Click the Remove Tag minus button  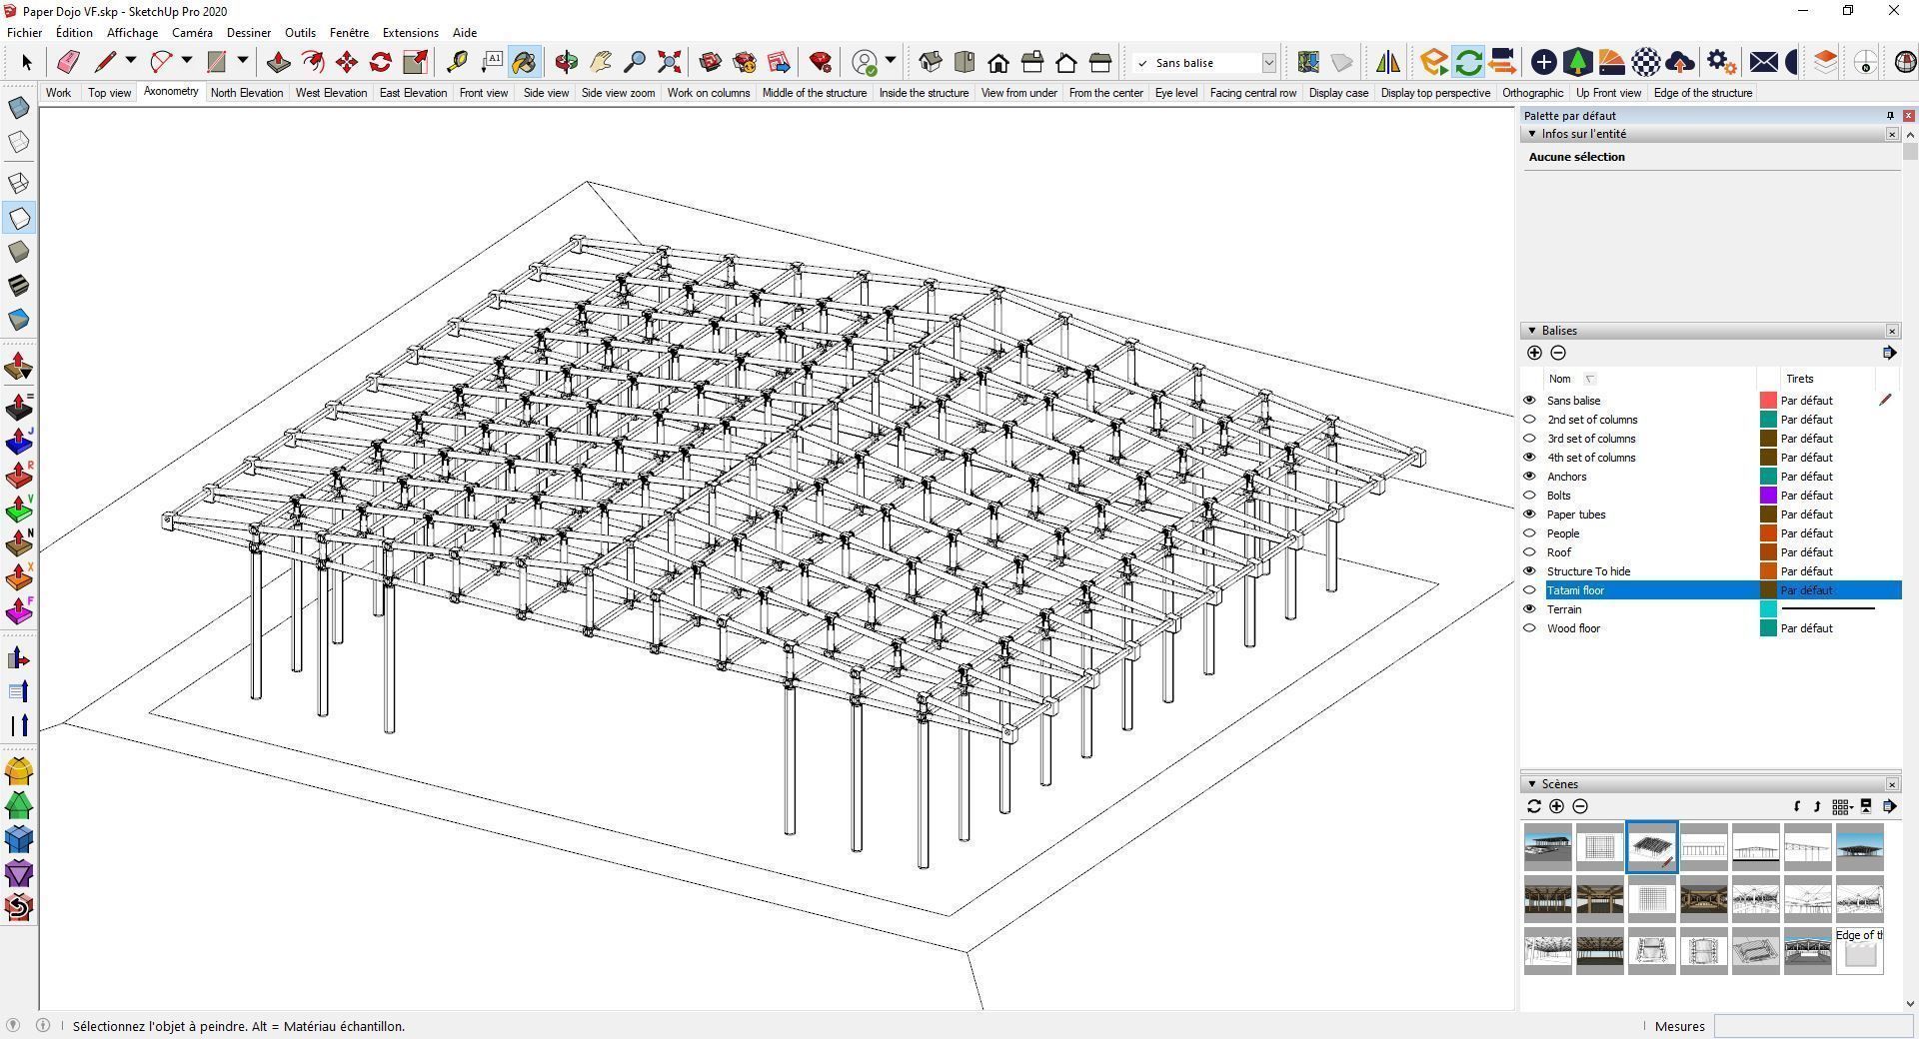(1558, 353)
